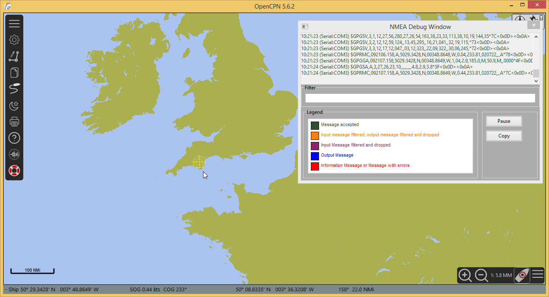
Task: Toggle the ship track recording icon
Action: pyautogui.click(x=14, y=89)
